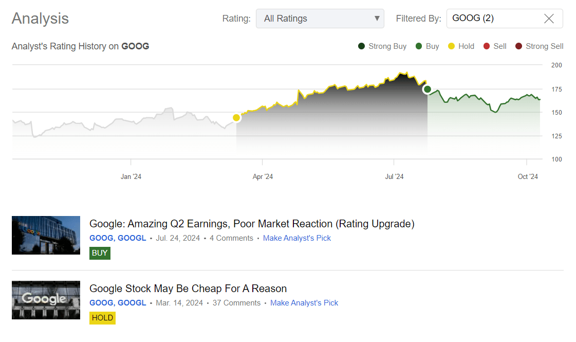
Task: Clear the GOOG (2) filter with X icon
Action: tap(549, 19)
